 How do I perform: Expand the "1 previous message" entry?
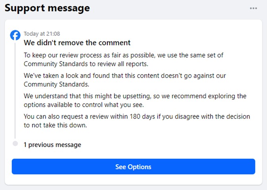pyautogui.click(x=52, y=145)
